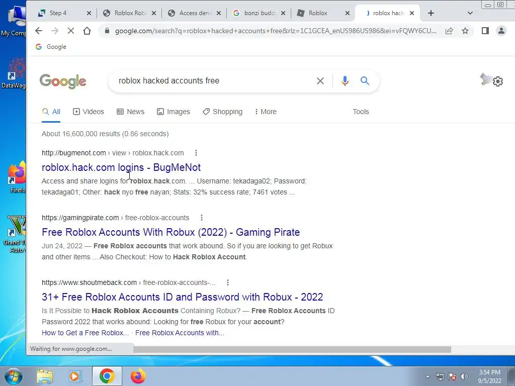Viewport: 515px width, 386px height.
Task: Open the Action Center flag icon
Action: (452, 376)
